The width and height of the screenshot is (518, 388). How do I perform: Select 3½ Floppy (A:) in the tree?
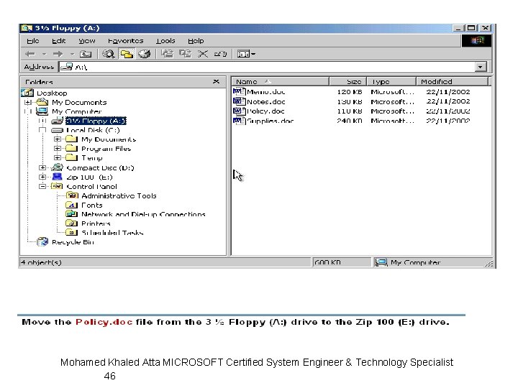point(96,121)
